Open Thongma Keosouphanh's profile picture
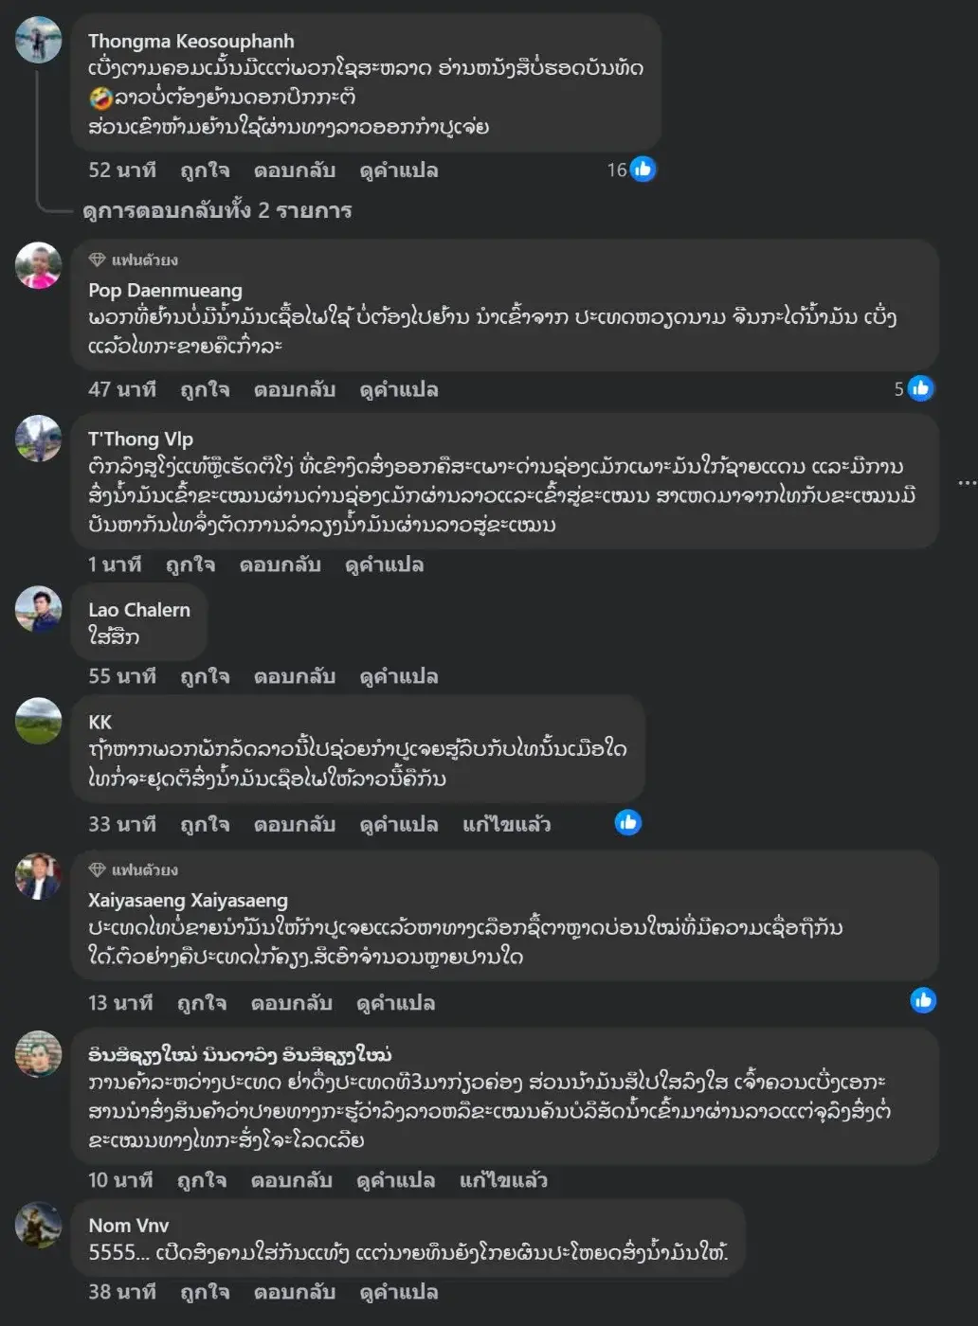This screenshot has height=1326, width=978. 39,40
